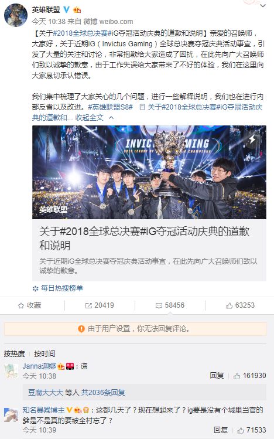
Task: Sort comments with the 按热度 tab
Action: (14, 354)
